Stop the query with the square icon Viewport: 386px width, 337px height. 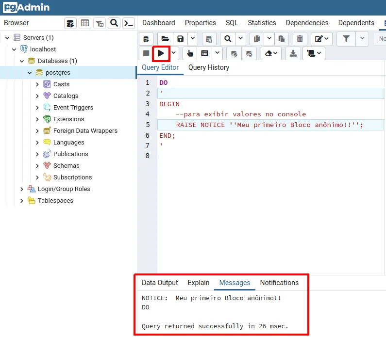(146, 53)
